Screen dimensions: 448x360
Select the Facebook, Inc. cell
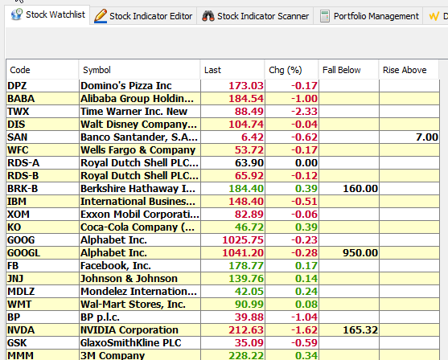(140, 265)
